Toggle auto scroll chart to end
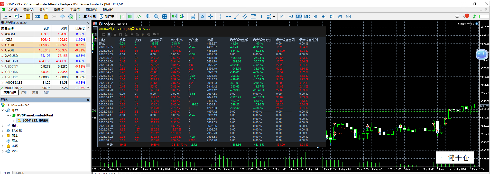490x174 pixels. click(x=174, y=16)
